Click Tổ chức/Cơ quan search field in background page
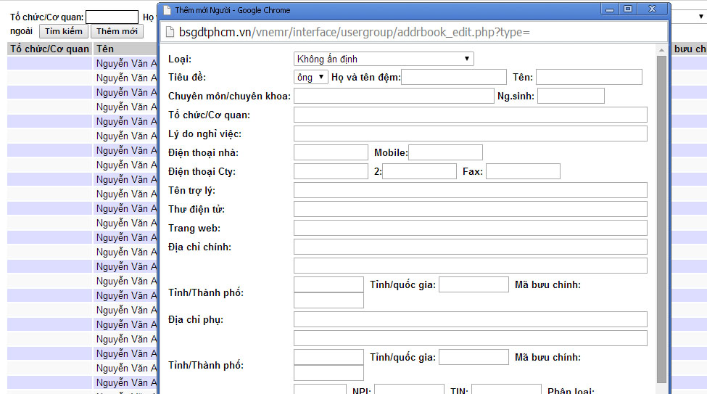Screen dimensions: 707x394 click(112, 17)
